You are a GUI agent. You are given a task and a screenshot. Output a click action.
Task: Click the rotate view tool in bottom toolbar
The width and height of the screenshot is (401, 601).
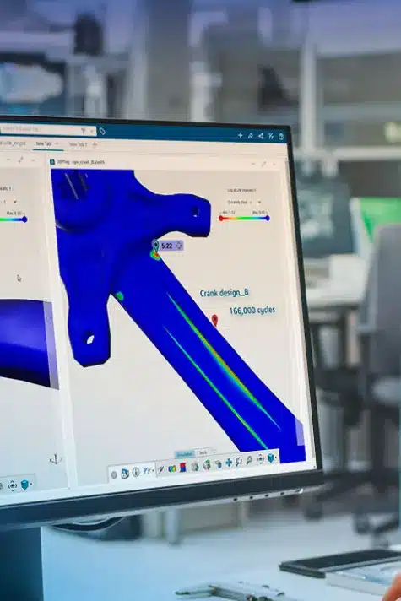[238, 462]
